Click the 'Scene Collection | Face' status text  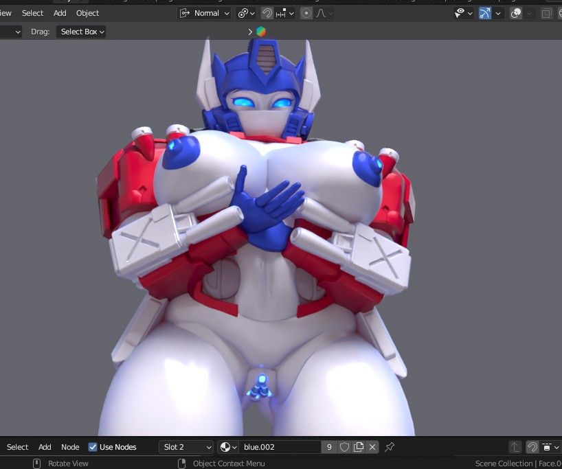click(518, 464)
